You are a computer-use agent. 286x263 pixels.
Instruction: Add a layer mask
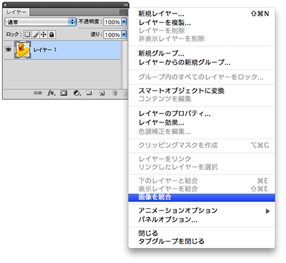64,93
